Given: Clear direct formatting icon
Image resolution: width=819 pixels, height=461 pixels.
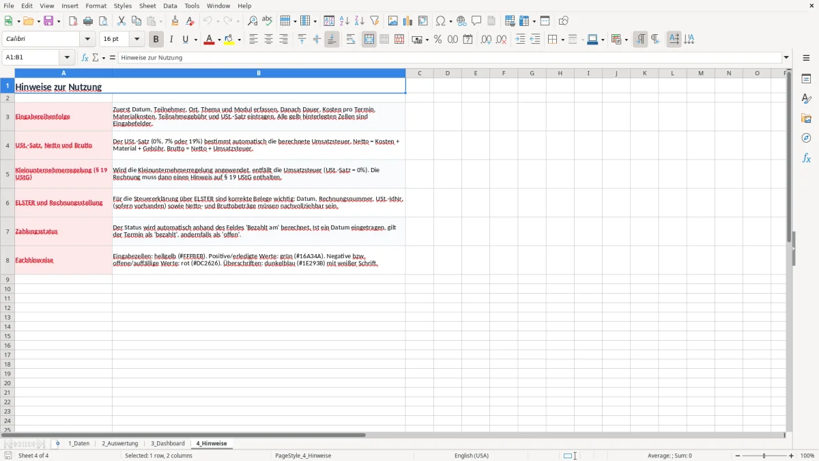Looking at the screenshot, I should [x=190, y=21].
